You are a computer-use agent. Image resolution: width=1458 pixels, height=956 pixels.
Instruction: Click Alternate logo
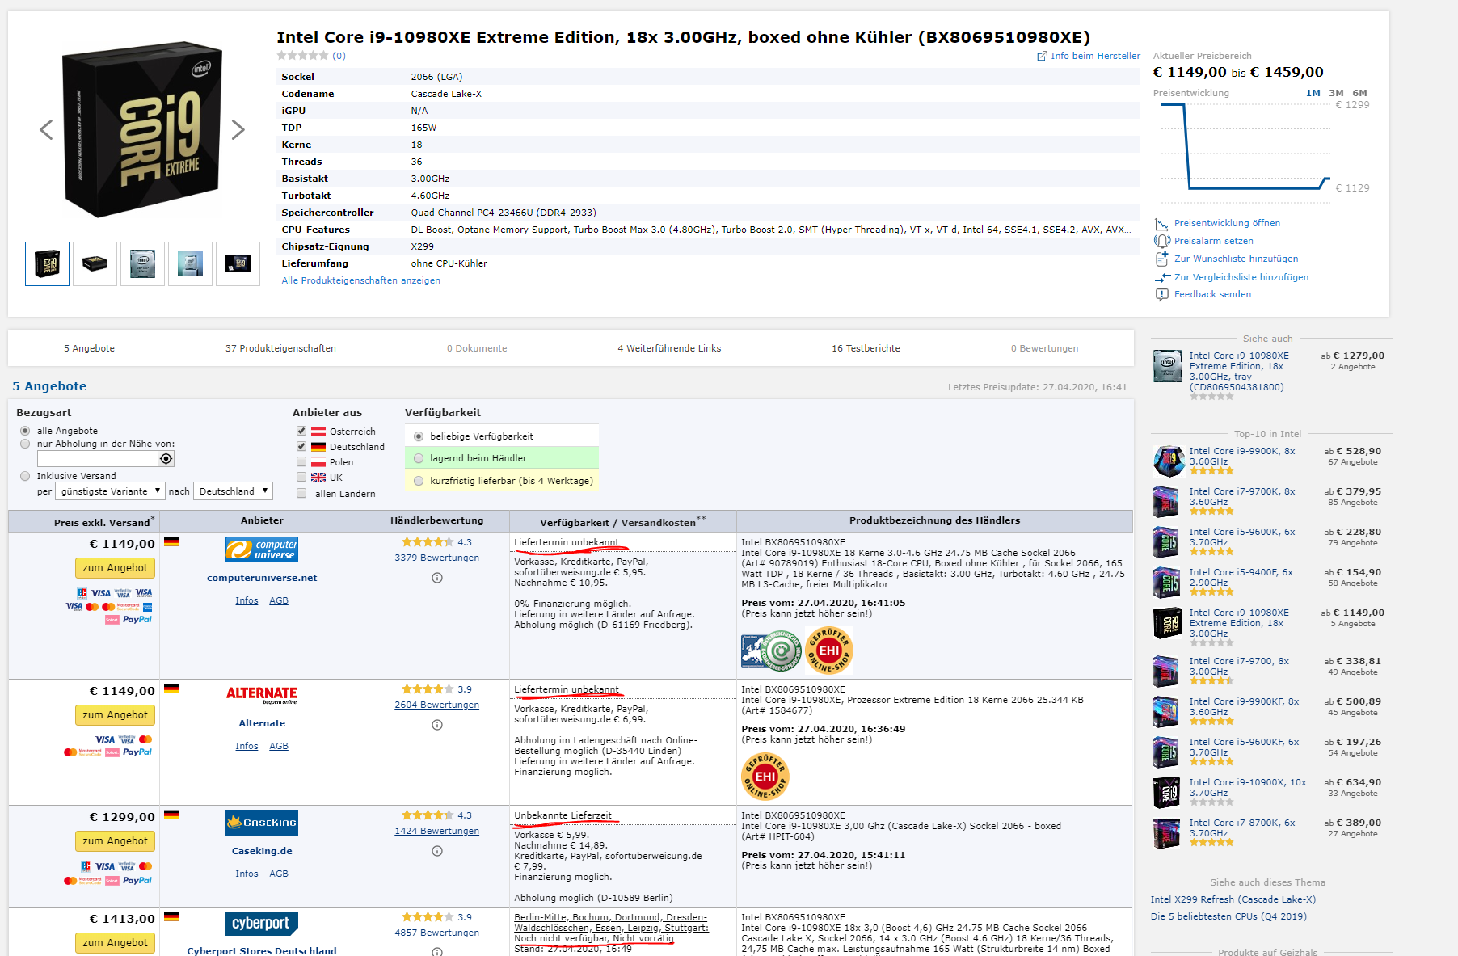(x=262, y=694)
